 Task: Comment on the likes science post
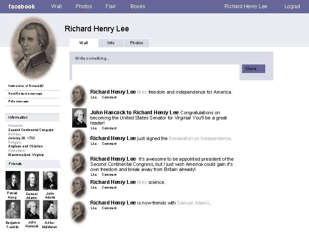tap(109, 187)
